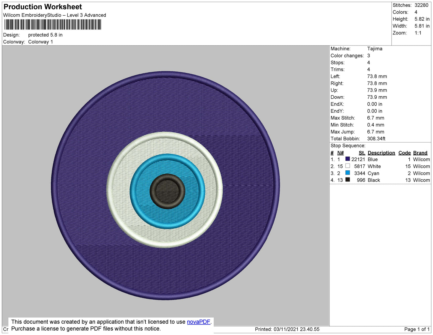The image size is (433, 335).
Task: Click the Machine value Tajima
Action: click(x=375, y=49)
